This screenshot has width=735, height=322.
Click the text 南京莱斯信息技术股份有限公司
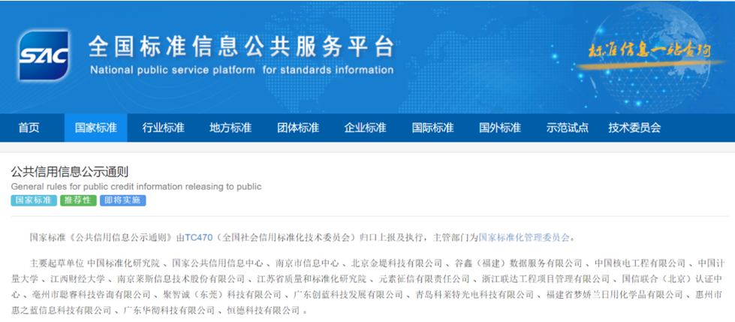pos(181,279)
